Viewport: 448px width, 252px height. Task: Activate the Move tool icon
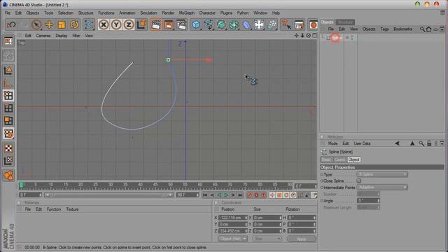(x=49, y=24)
